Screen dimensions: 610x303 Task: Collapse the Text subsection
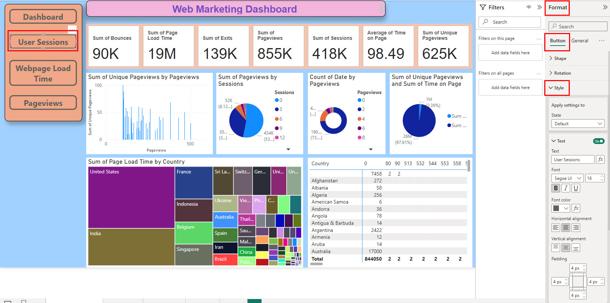pyautogui.click(x=558, y=141)
